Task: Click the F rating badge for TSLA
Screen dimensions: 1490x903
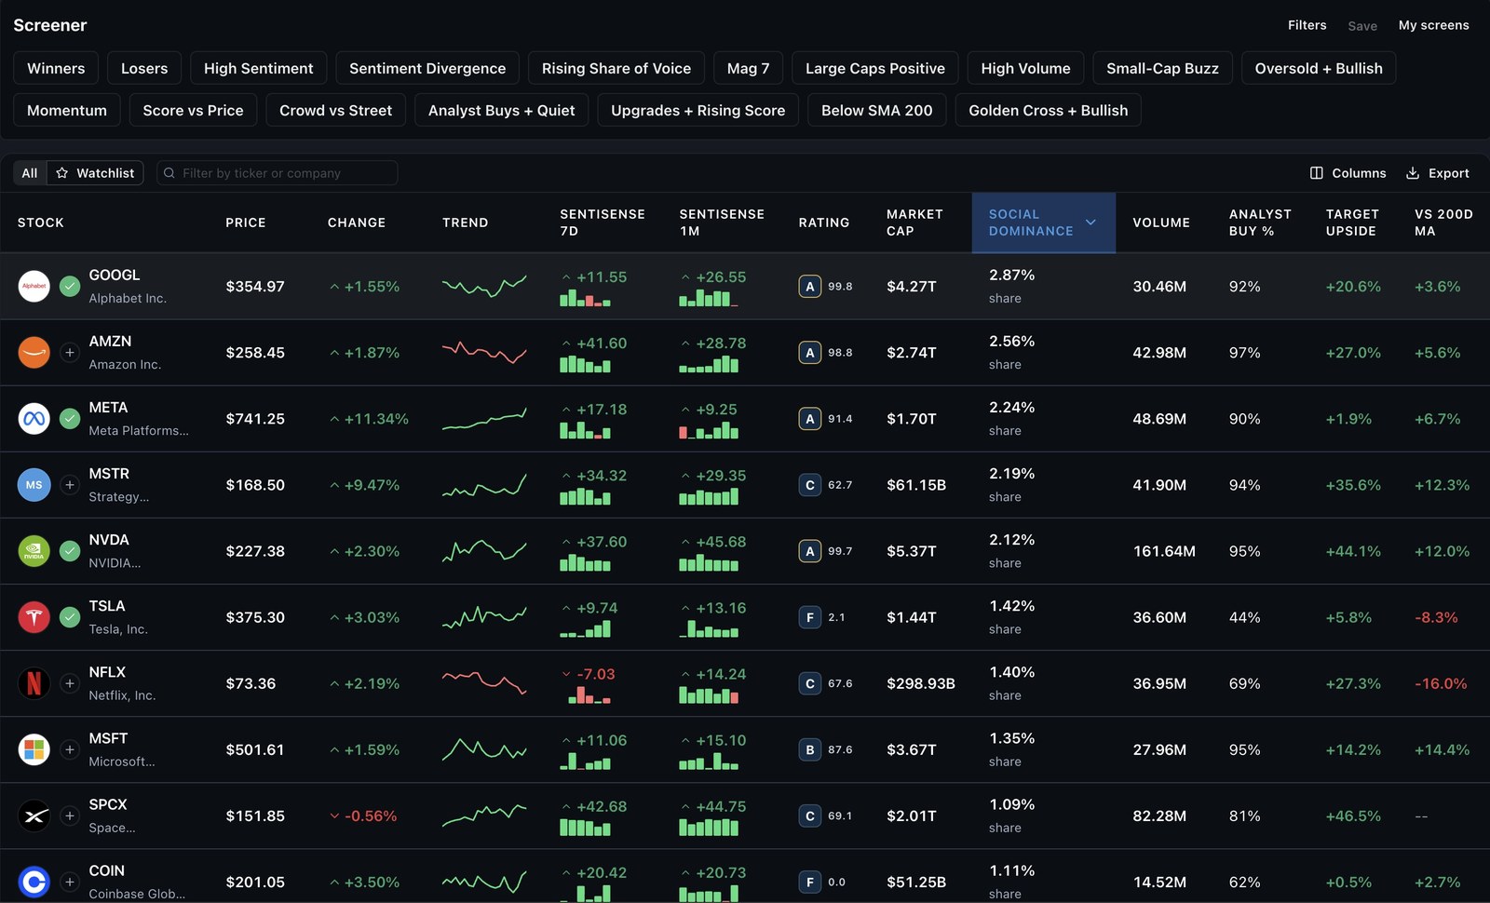Action: click(809, 616)
